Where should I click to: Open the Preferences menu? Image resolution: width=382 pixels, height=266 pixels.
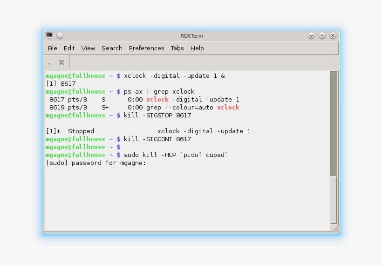pyautogui.click(x=146, y=48)
